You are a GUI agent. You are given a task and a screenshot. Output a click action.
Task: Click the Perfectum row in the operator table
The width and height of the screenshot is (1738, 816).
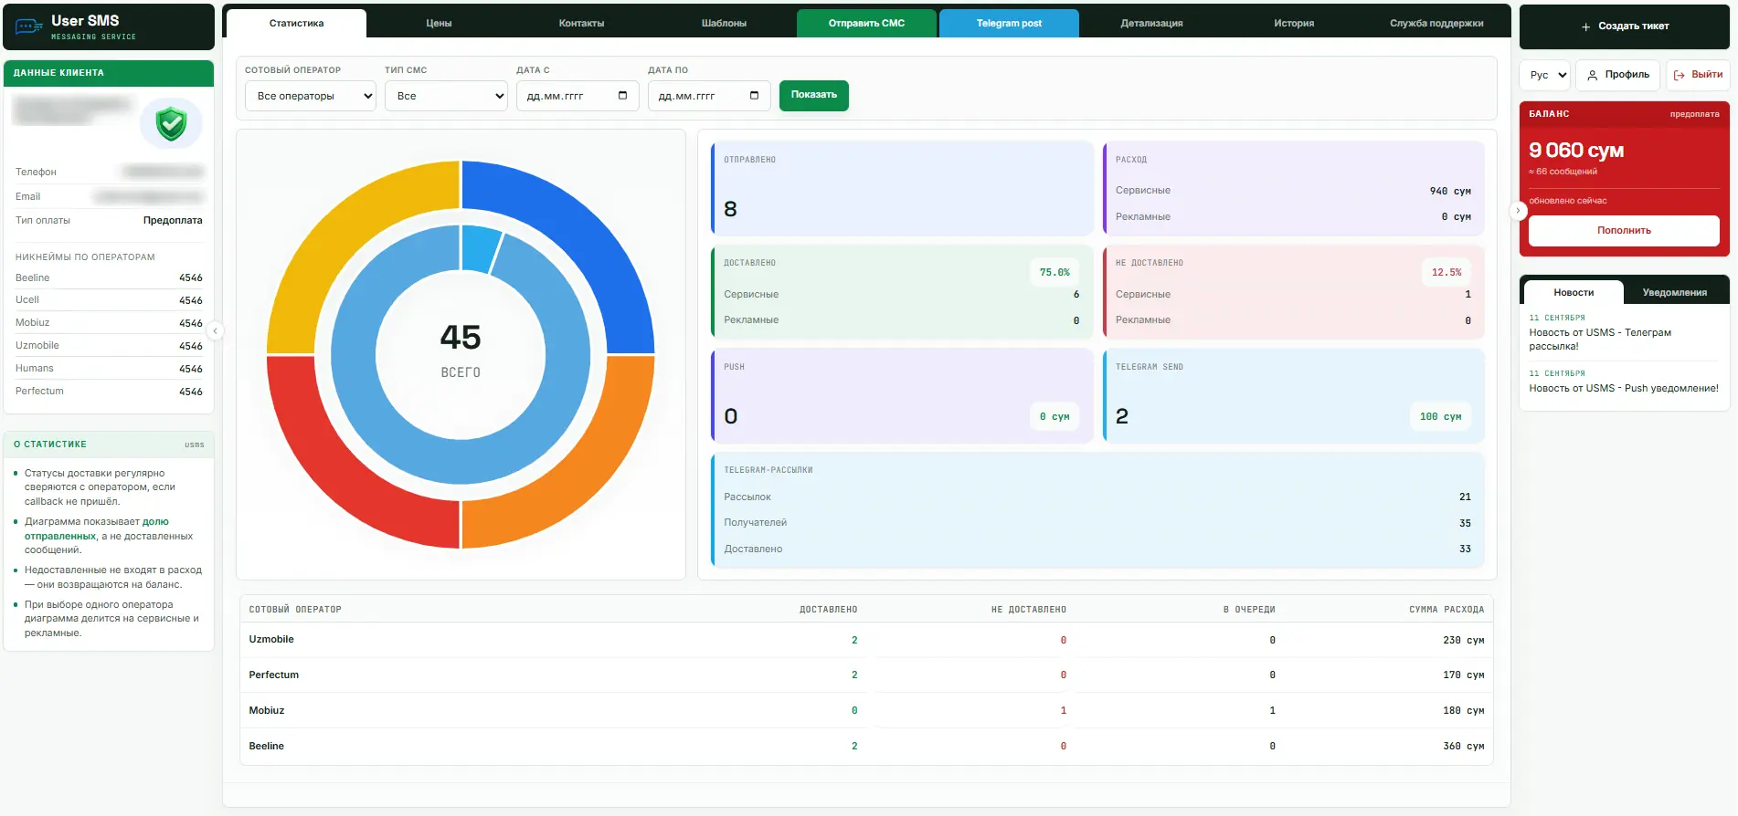point(866,675)
